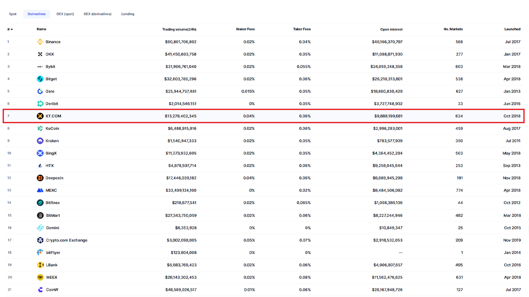
Task: Open the Kraken exchange name link
Action: (52, 141)
